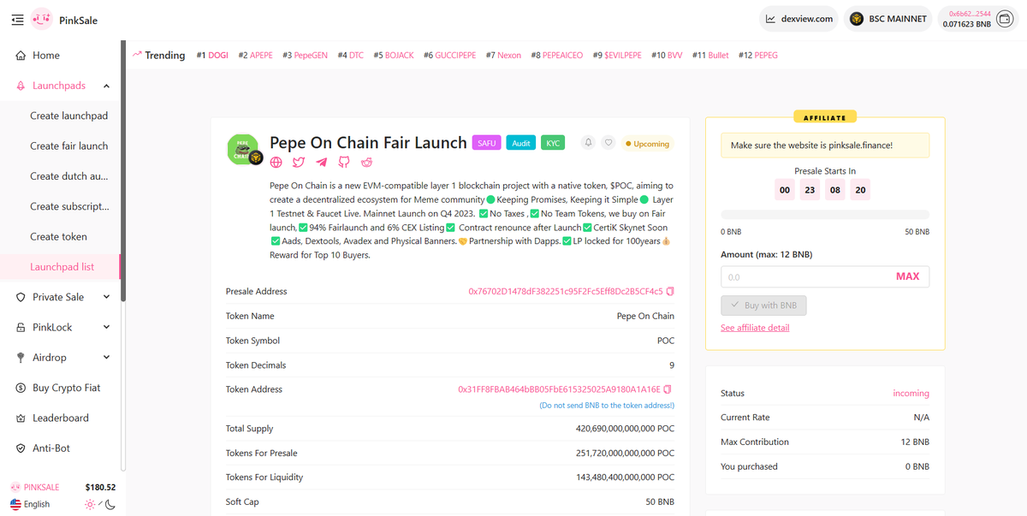Image resolution: width=1027 pixels, height=516 pixels.
Task: Expand the PinkLock menu chevron
Action: click(x=106, y=328)
